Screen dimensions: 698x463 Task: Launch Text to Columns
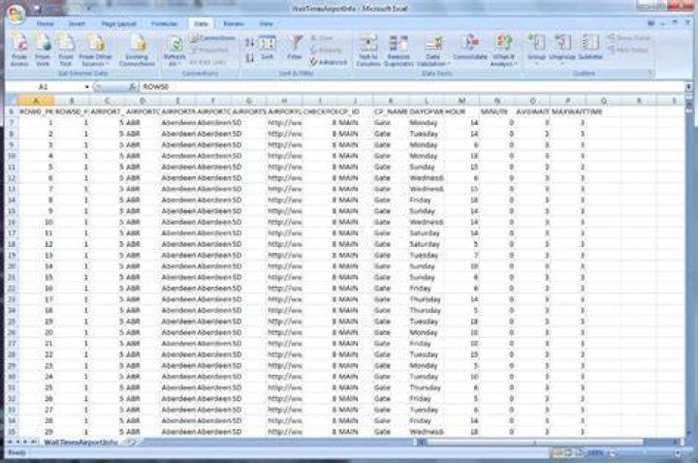click(367, 50)
